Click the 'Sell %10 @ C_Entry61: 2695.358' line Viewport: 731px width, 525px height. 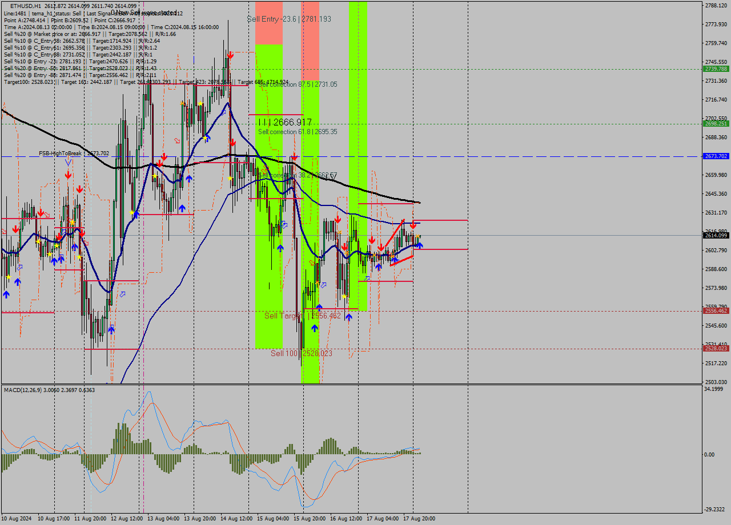(80, 47)
